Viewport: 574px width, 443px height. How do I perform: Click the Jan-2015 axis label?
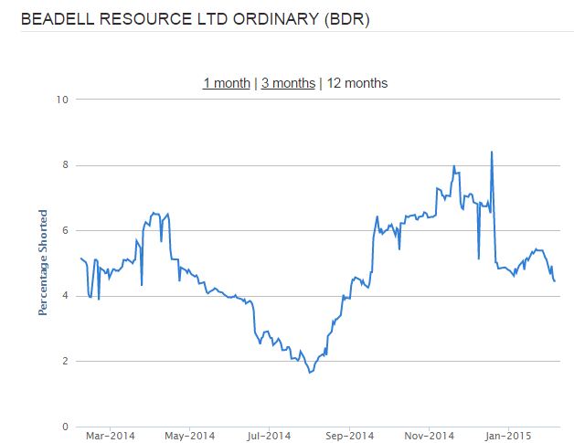(x=508, y=436)
